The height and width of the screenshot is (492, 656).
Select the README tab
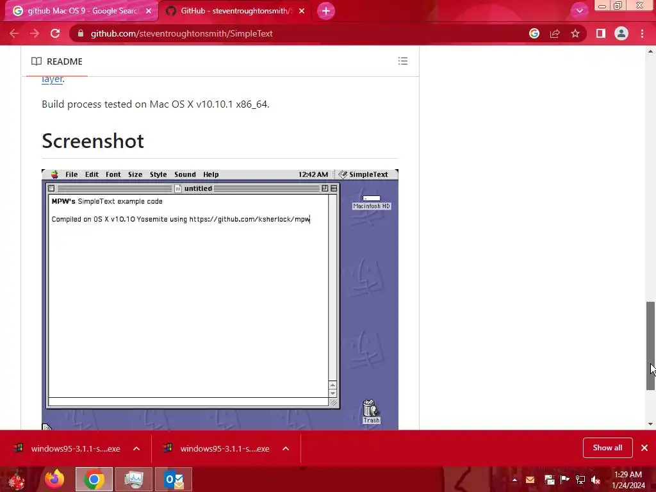[57, 61]
